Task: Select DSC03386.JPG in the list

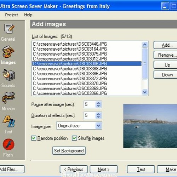Action: [87, 74]
